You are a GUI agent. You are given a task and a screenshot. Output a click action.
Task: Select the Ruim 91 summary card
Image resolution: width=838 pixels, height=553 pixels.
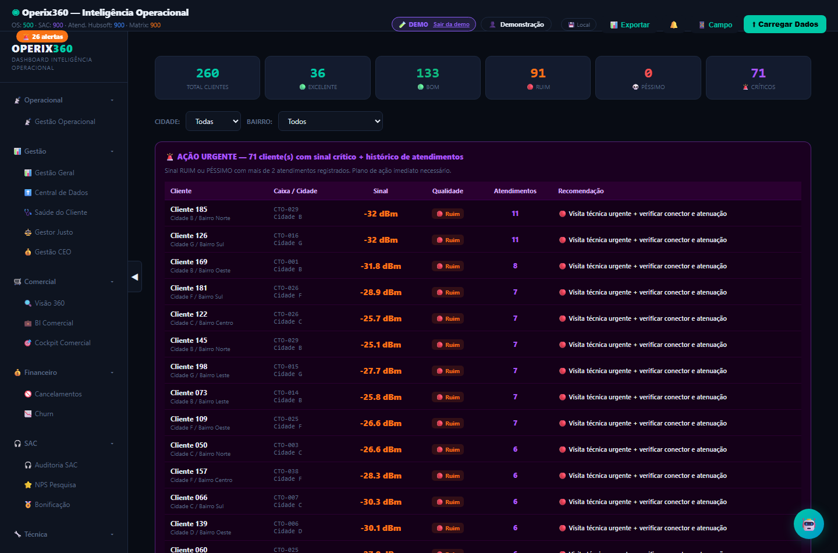click(x=538, y=77)
